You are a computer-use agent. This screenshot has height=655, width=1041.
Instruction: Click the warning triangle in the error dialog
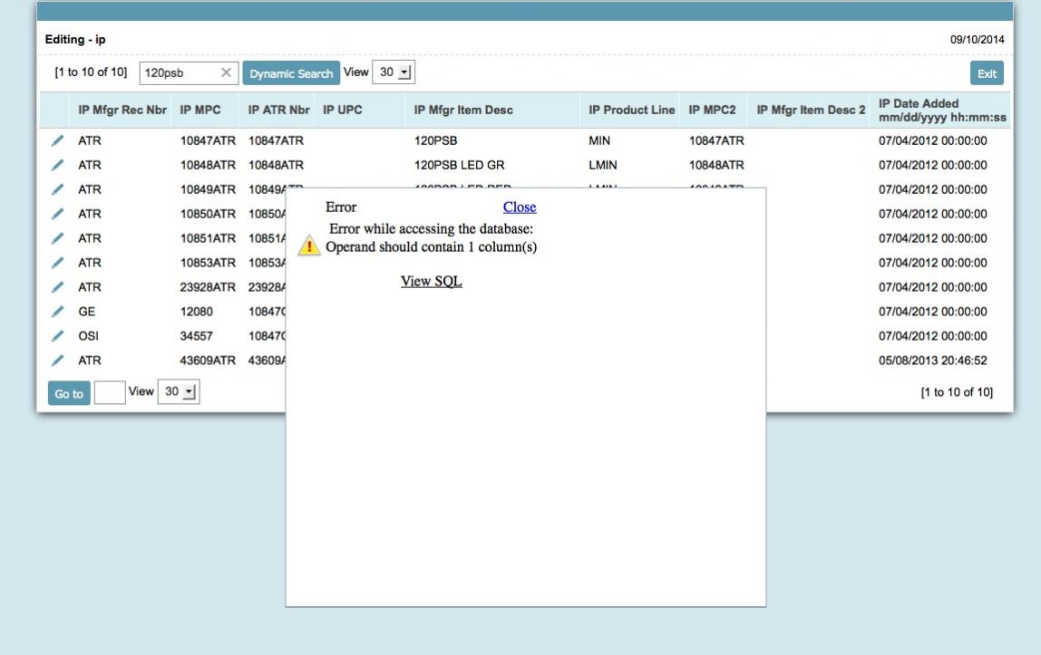[x=308, y=244]
